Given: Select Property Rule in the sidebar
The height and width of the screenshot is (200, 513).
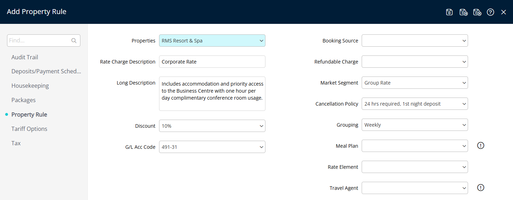Looking at the screenshot, I should point(29,114).
